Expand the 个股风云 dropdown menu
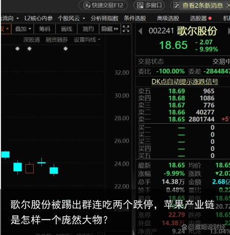 84,18
